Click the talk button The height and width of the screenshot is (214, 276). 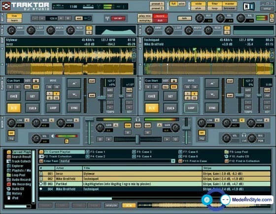(184, 18)
